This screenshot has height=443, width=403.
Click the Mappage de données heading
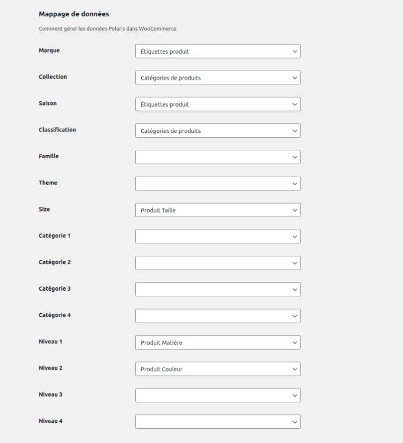(74, 14)
